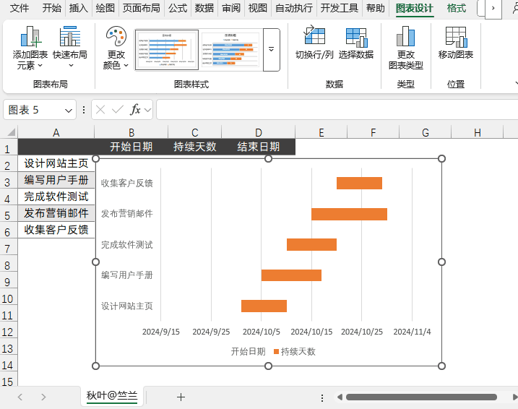Click the formula bar three-dot handle
Screen dimensions: 518x409
84,110
